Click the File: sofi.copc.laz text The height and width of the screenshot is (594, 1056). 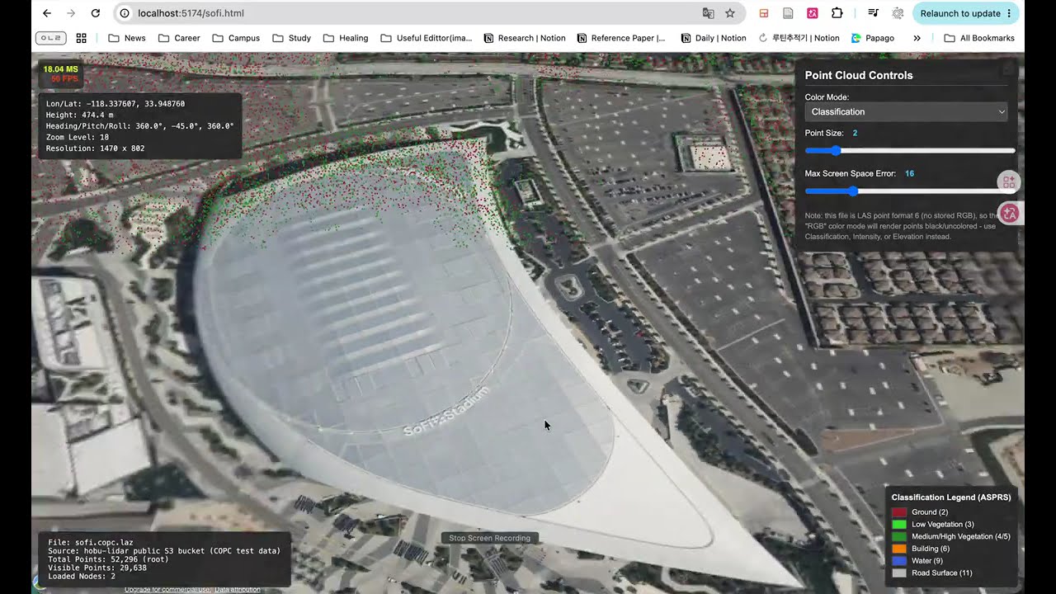(x=91, y=543)
